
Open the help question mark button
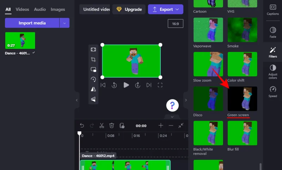pos(172,105)
